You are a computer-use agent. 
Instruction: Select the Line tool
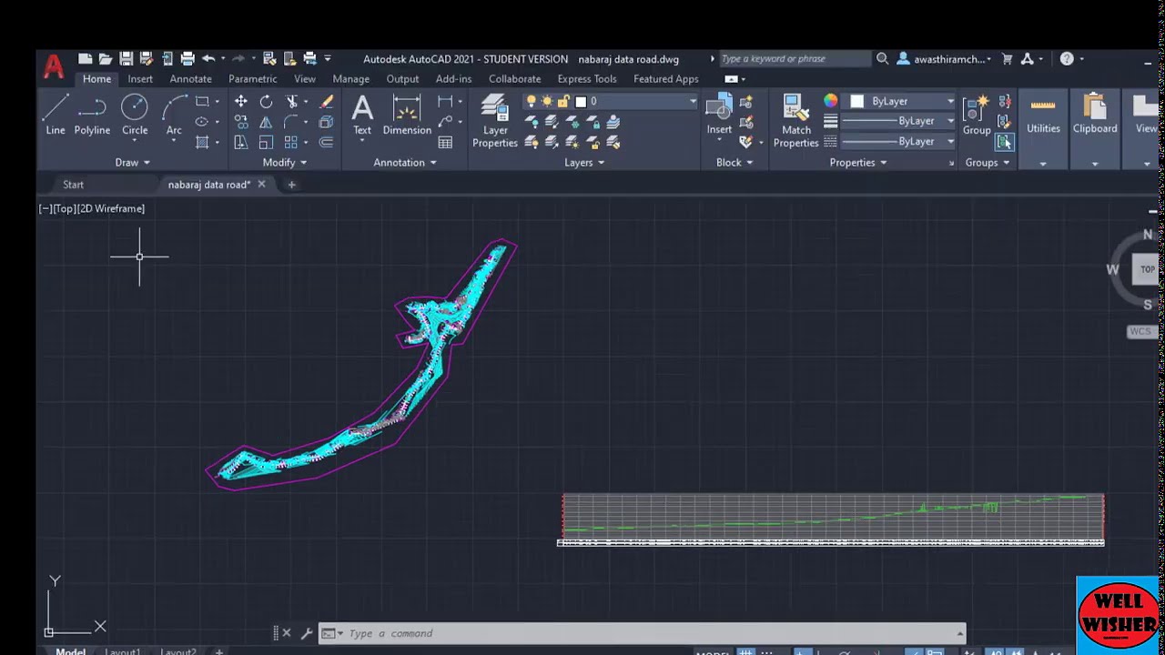(x=56, y=115)
